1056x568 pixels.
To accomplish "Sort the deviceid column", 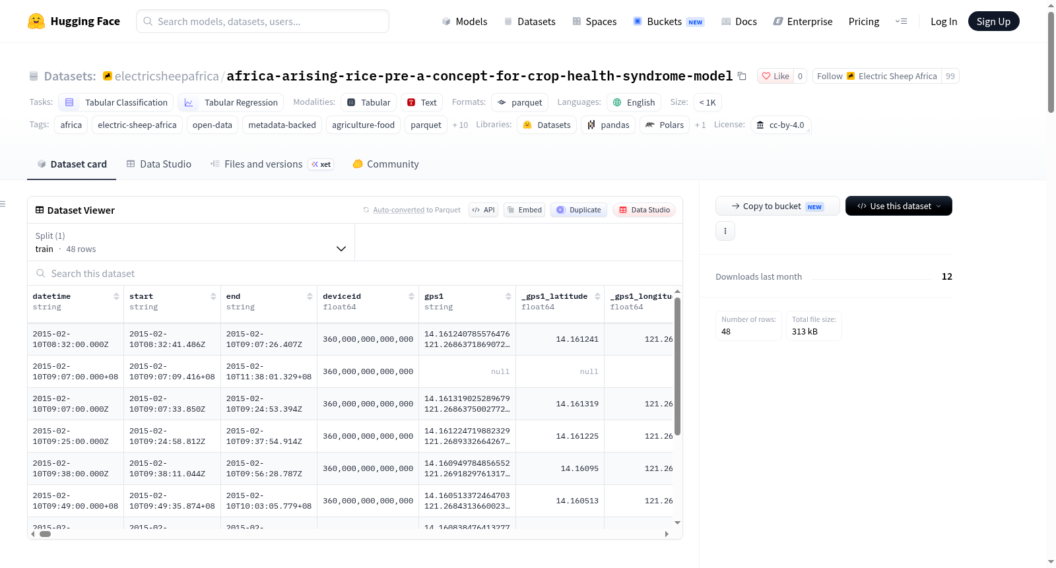I will point(411,296).
